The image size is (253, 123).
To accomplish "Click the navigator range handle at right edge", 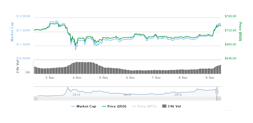I will (217, 91).
